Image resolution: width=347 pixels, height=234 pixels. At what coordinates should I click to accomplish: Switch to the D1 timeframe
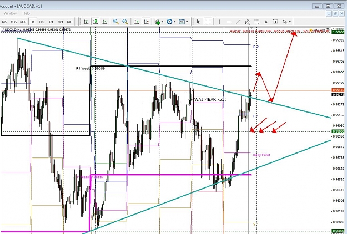[x=51, y=22]
